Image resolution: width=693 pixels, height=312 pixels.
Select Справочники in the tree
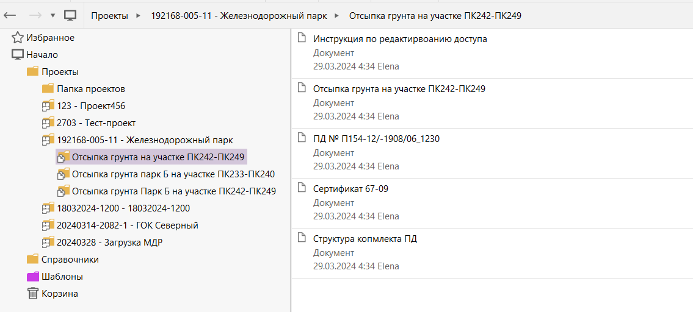tap(70, 260)
